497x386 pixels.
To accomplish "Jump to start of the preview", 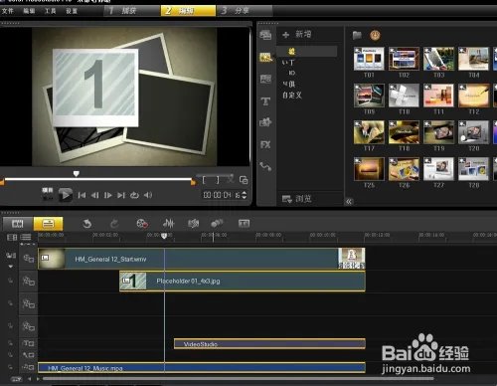I will coord(82,195).
